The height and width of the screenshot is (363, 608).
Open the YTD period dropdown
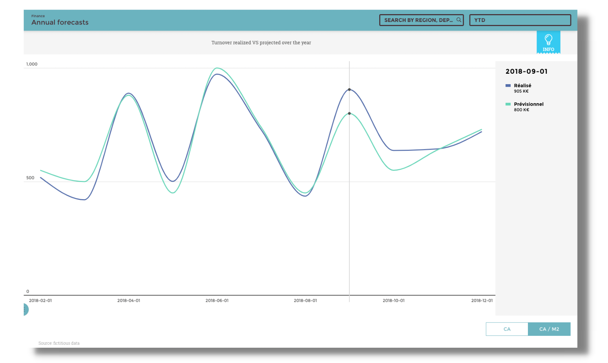pyautogui.click(x=520, y=20)
